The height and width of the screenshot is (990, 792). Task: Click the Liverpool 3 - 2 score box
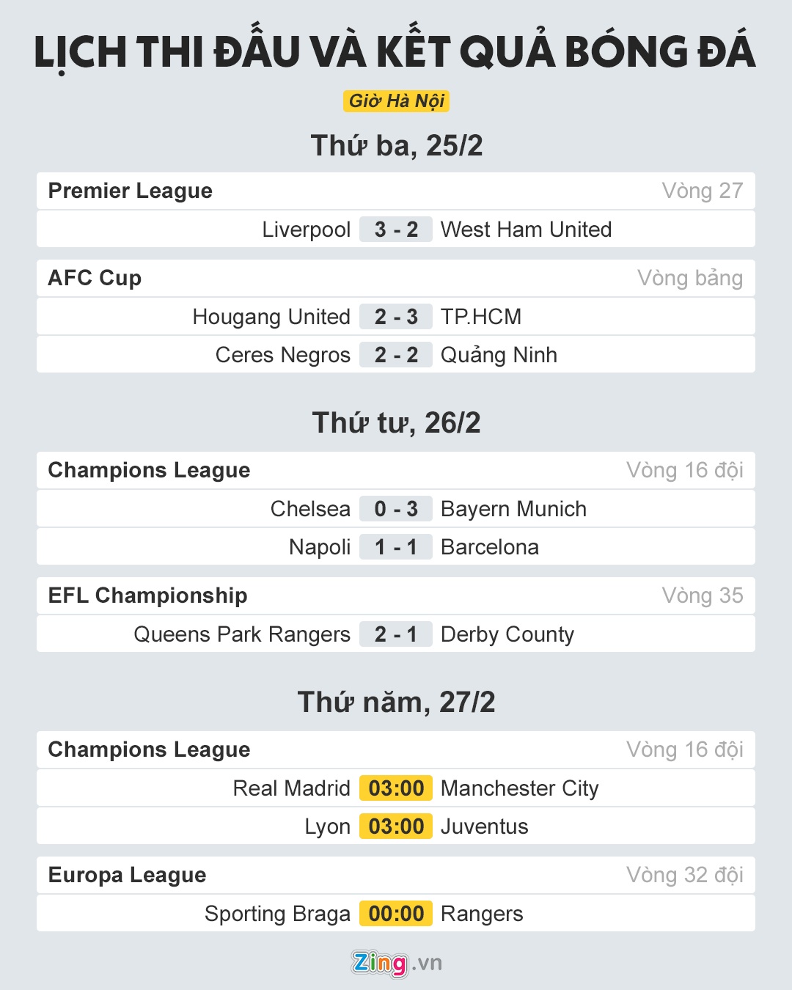point(396,230)
